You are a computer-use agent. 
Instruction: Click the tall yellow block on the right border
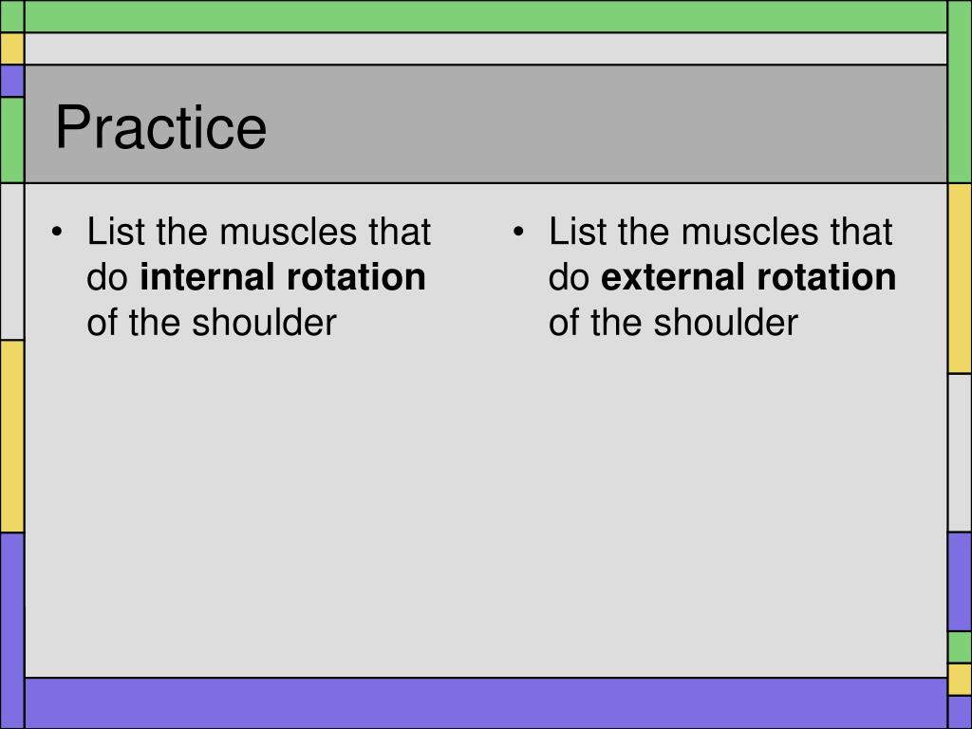tap(961, 278)
